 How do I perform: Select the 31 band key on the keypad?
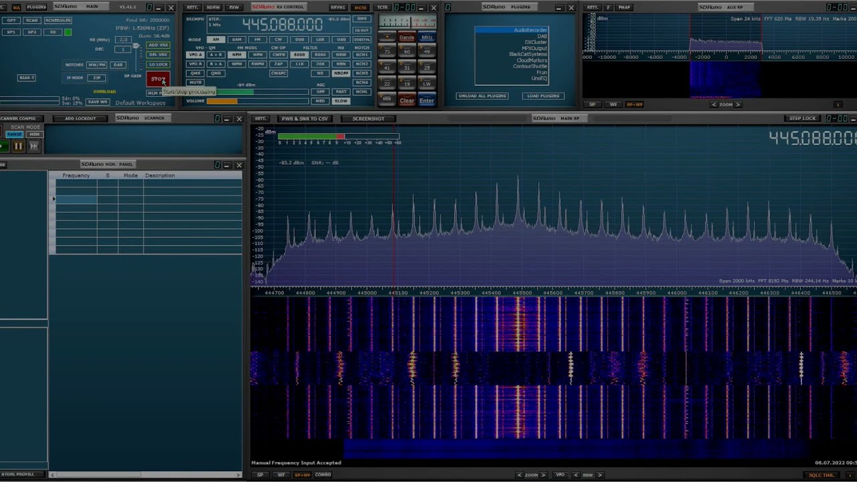[x=406, y=68]
